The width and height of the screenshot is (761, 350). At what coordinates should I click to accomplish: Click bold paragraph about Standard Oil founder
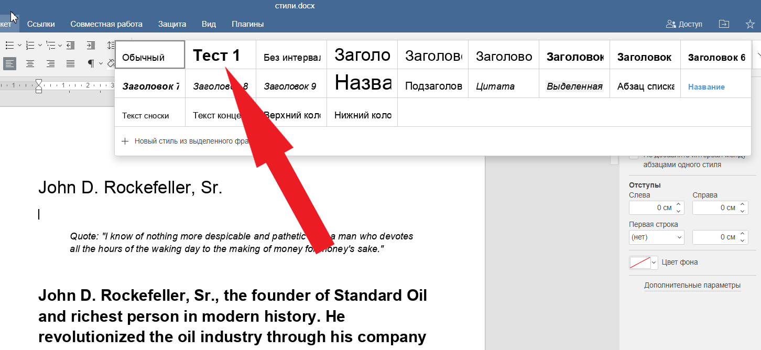pos(232,317)
